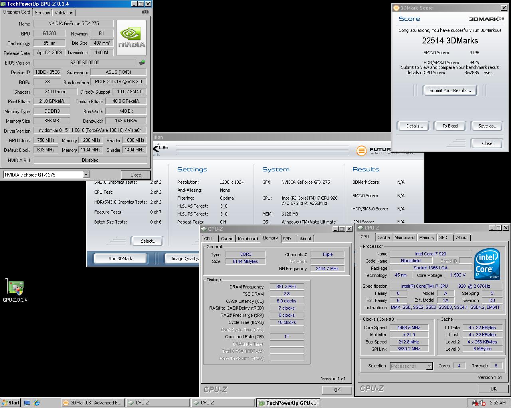Open the GPU-Z 0.3.4 desktop icon
Screen dimensions: 511x408
(x=15, y=290)
